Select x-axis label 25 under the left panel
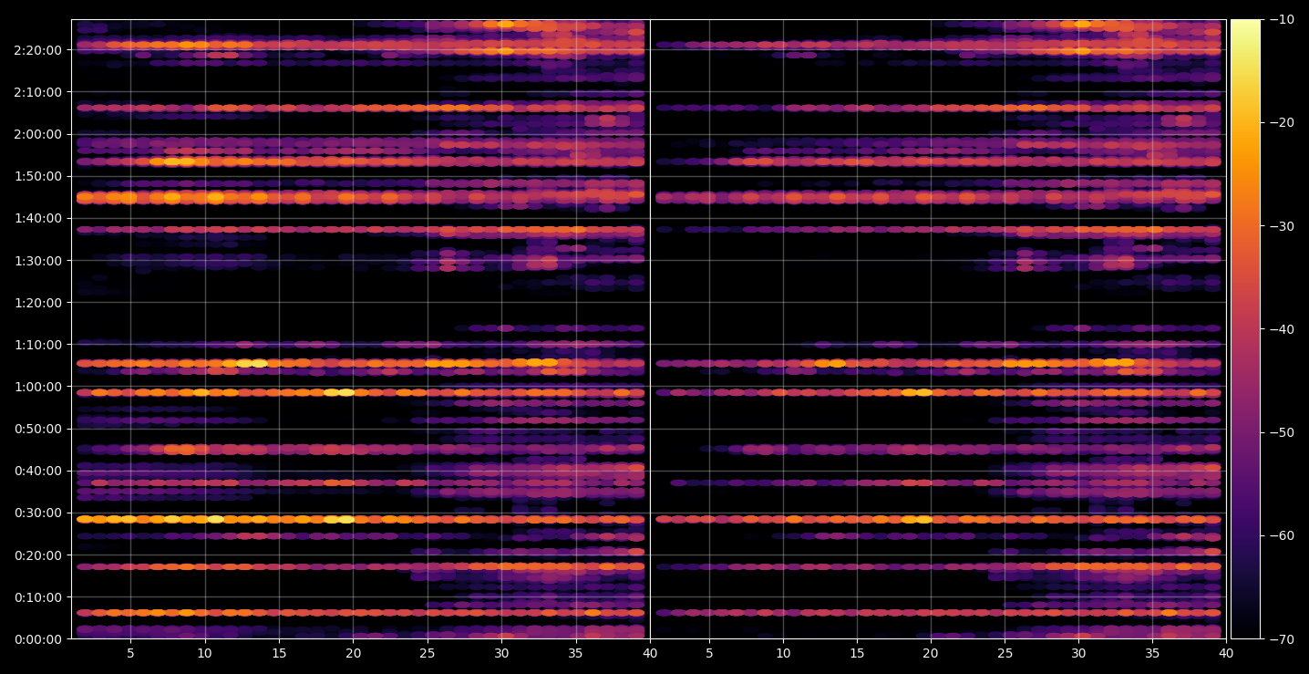The height and width of the screenshot is (674, 1309). tap(428, 653)
